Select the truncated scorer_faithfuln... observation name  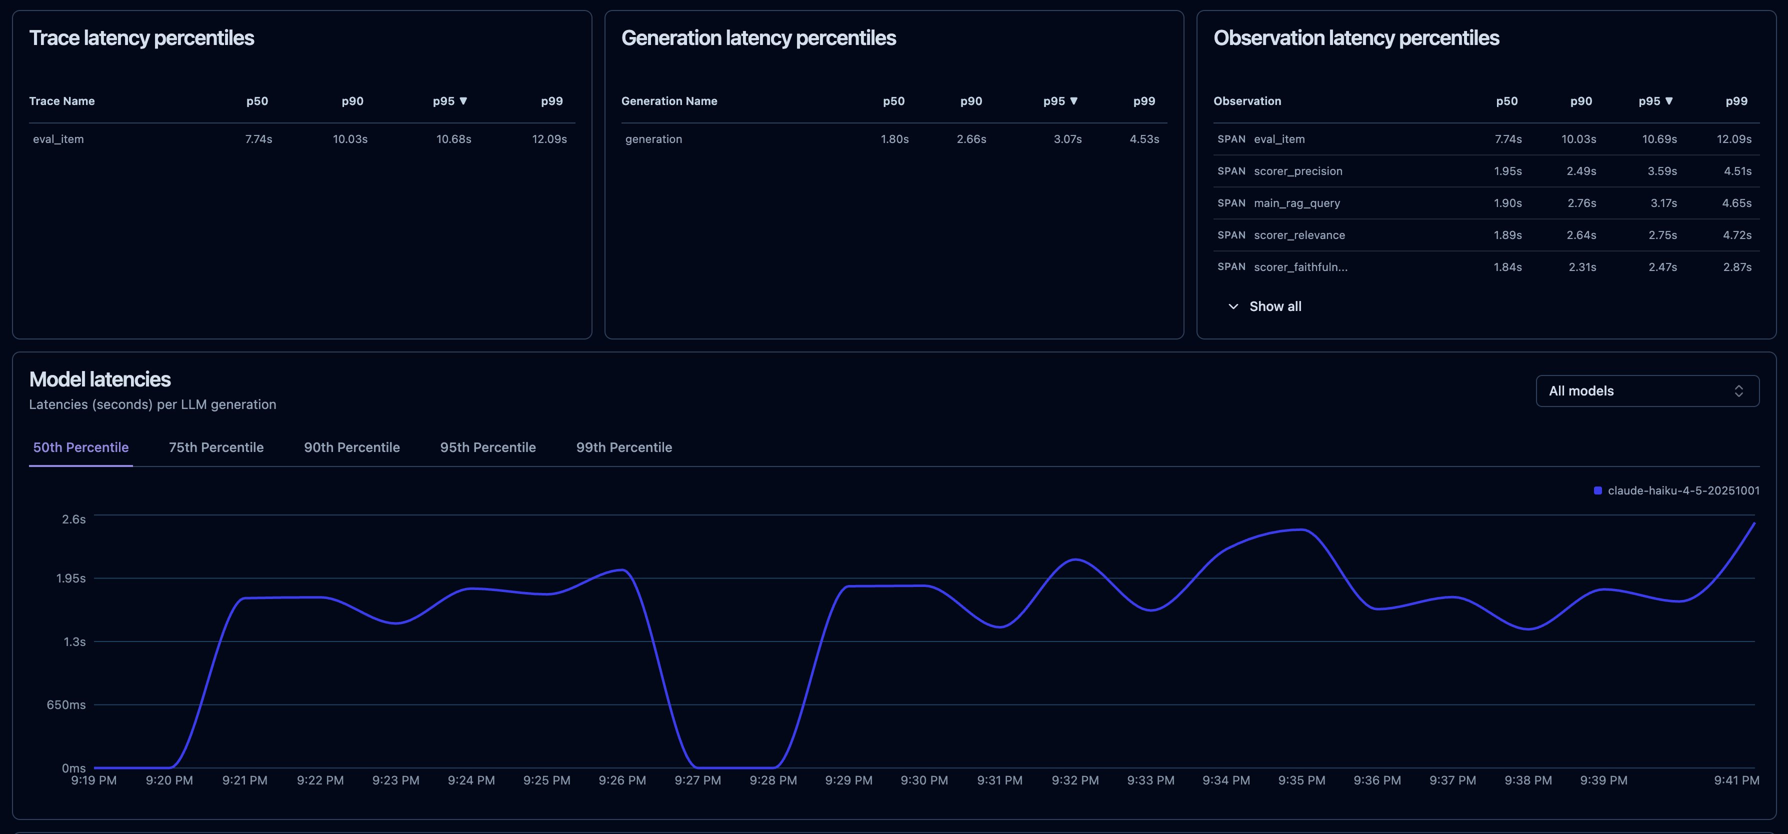click(x=1300, y=267)
